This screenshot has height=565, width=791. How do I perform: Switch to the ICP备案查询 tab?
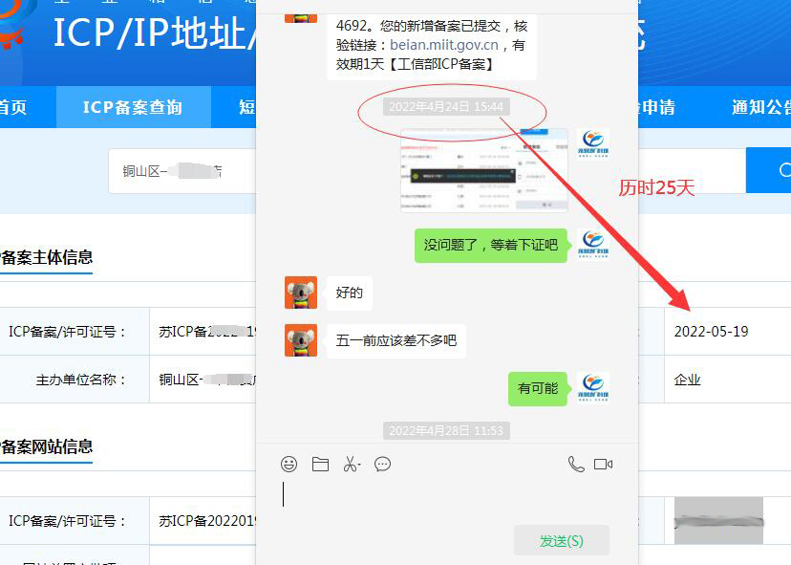click(133, 107)
